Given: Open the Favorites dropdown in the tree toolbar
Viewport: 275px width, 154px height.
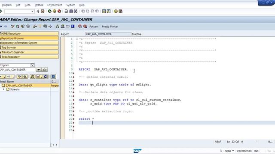Looking at the screenshot, I should click(39, 77).
